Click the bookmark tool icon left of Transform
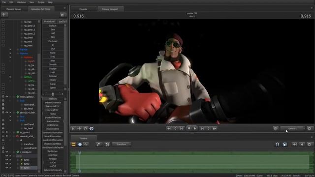This screenshot has height=177, width=315. tap(107, 144)
